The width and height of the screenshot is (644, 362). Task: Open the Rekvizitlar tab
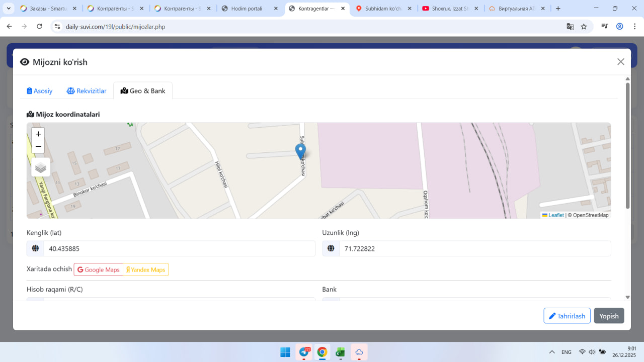87,91
